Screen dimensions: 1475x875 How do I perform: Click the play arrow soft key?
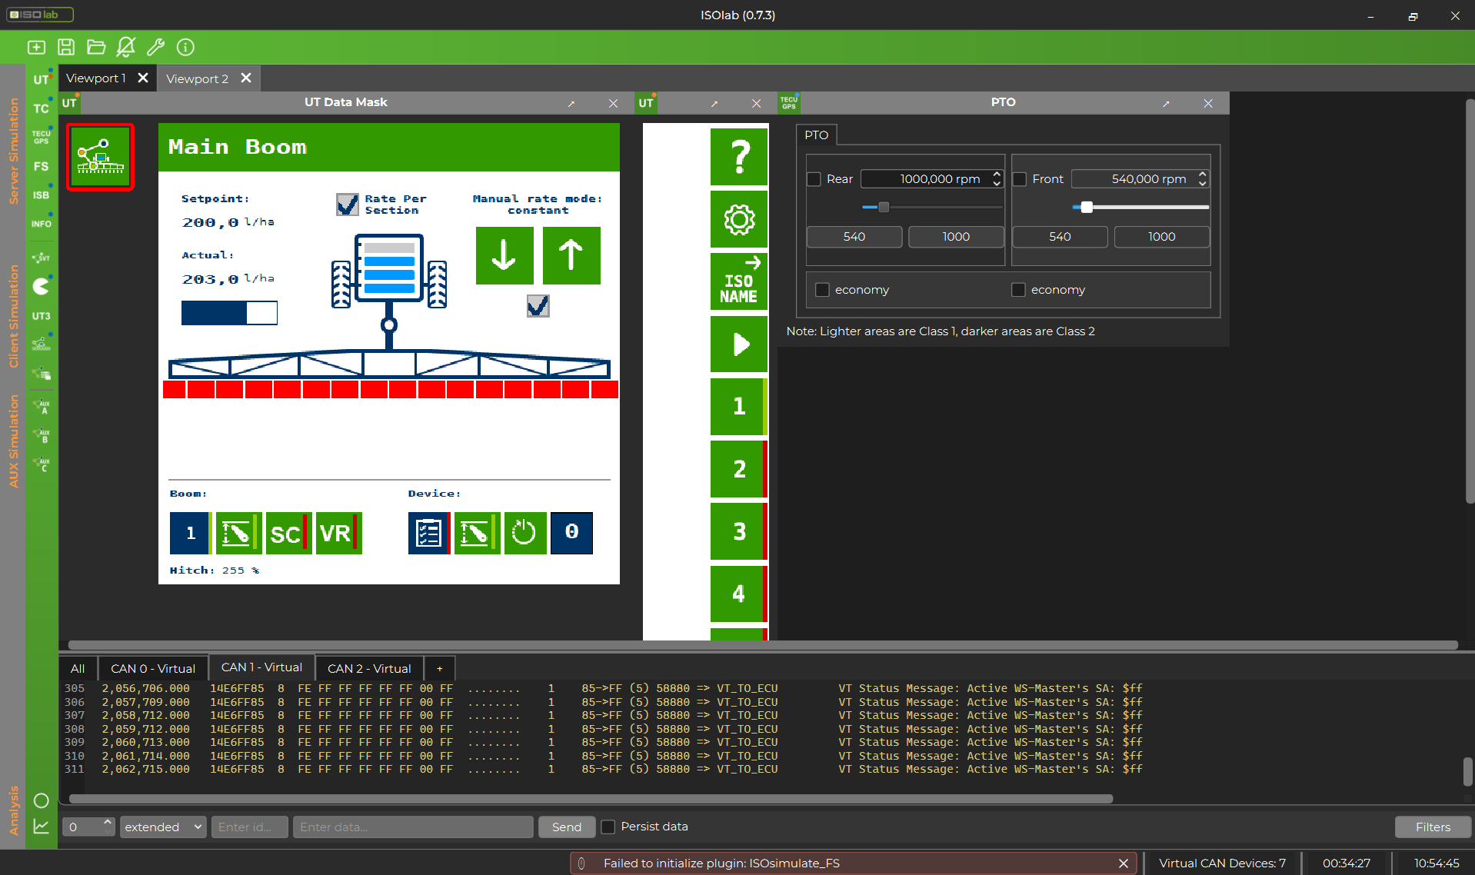(739, 344)
